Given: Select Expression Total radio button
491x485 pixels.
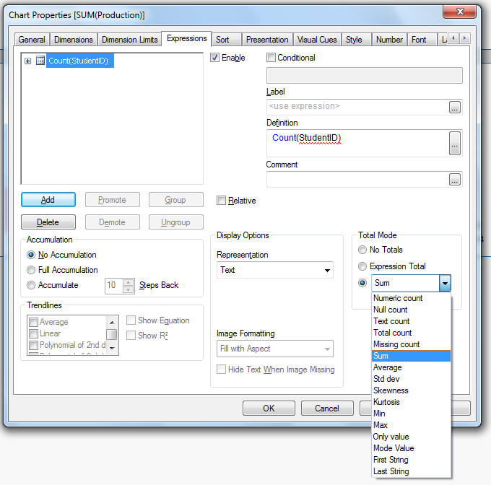Looking at the screenshot, I should [362, 266].
